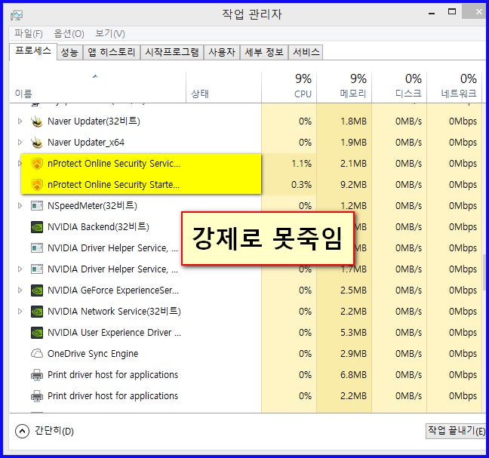Sort by the 네트워크 column header
Image resolution: width=489 pixels, height=458 pixels.
click(x=454, y=88)
